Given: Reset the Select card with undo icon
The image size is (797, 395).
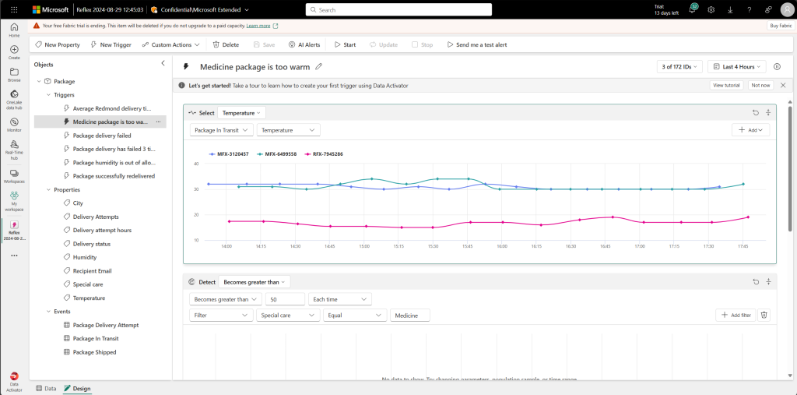Looking at the screenshot, I should point(756,113).
